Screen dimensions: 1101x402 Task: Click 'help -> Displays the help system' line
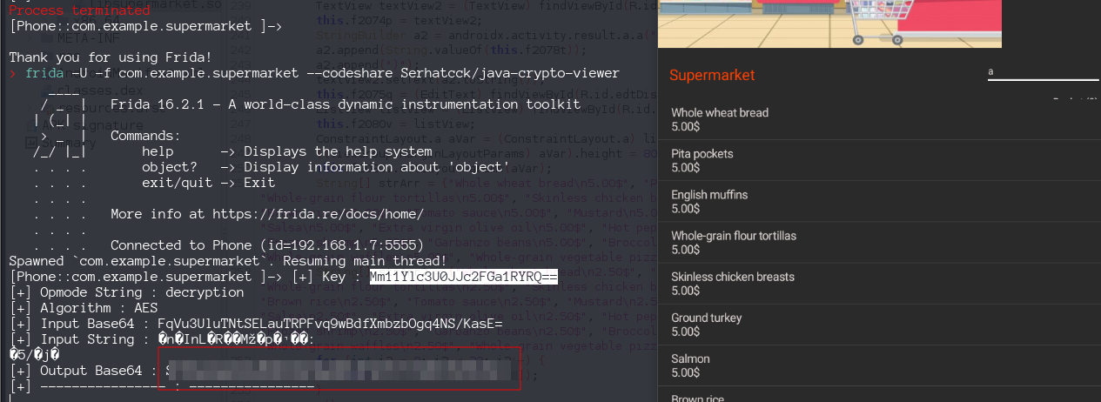[287, 151]
